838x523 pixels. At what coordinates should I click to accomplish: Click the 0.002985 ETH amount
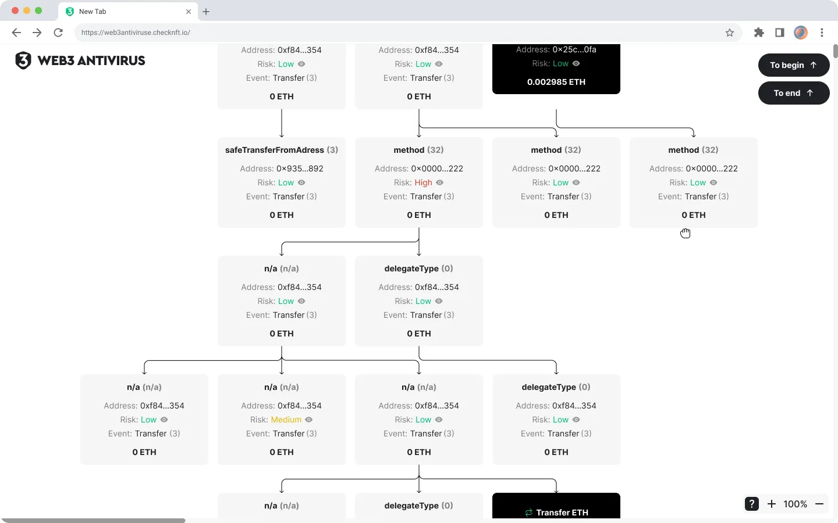pos(556,82)
